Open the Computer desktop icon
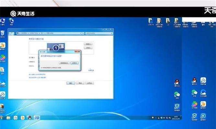The width and height of the screenshot is (216, 129). coord(3,22)
